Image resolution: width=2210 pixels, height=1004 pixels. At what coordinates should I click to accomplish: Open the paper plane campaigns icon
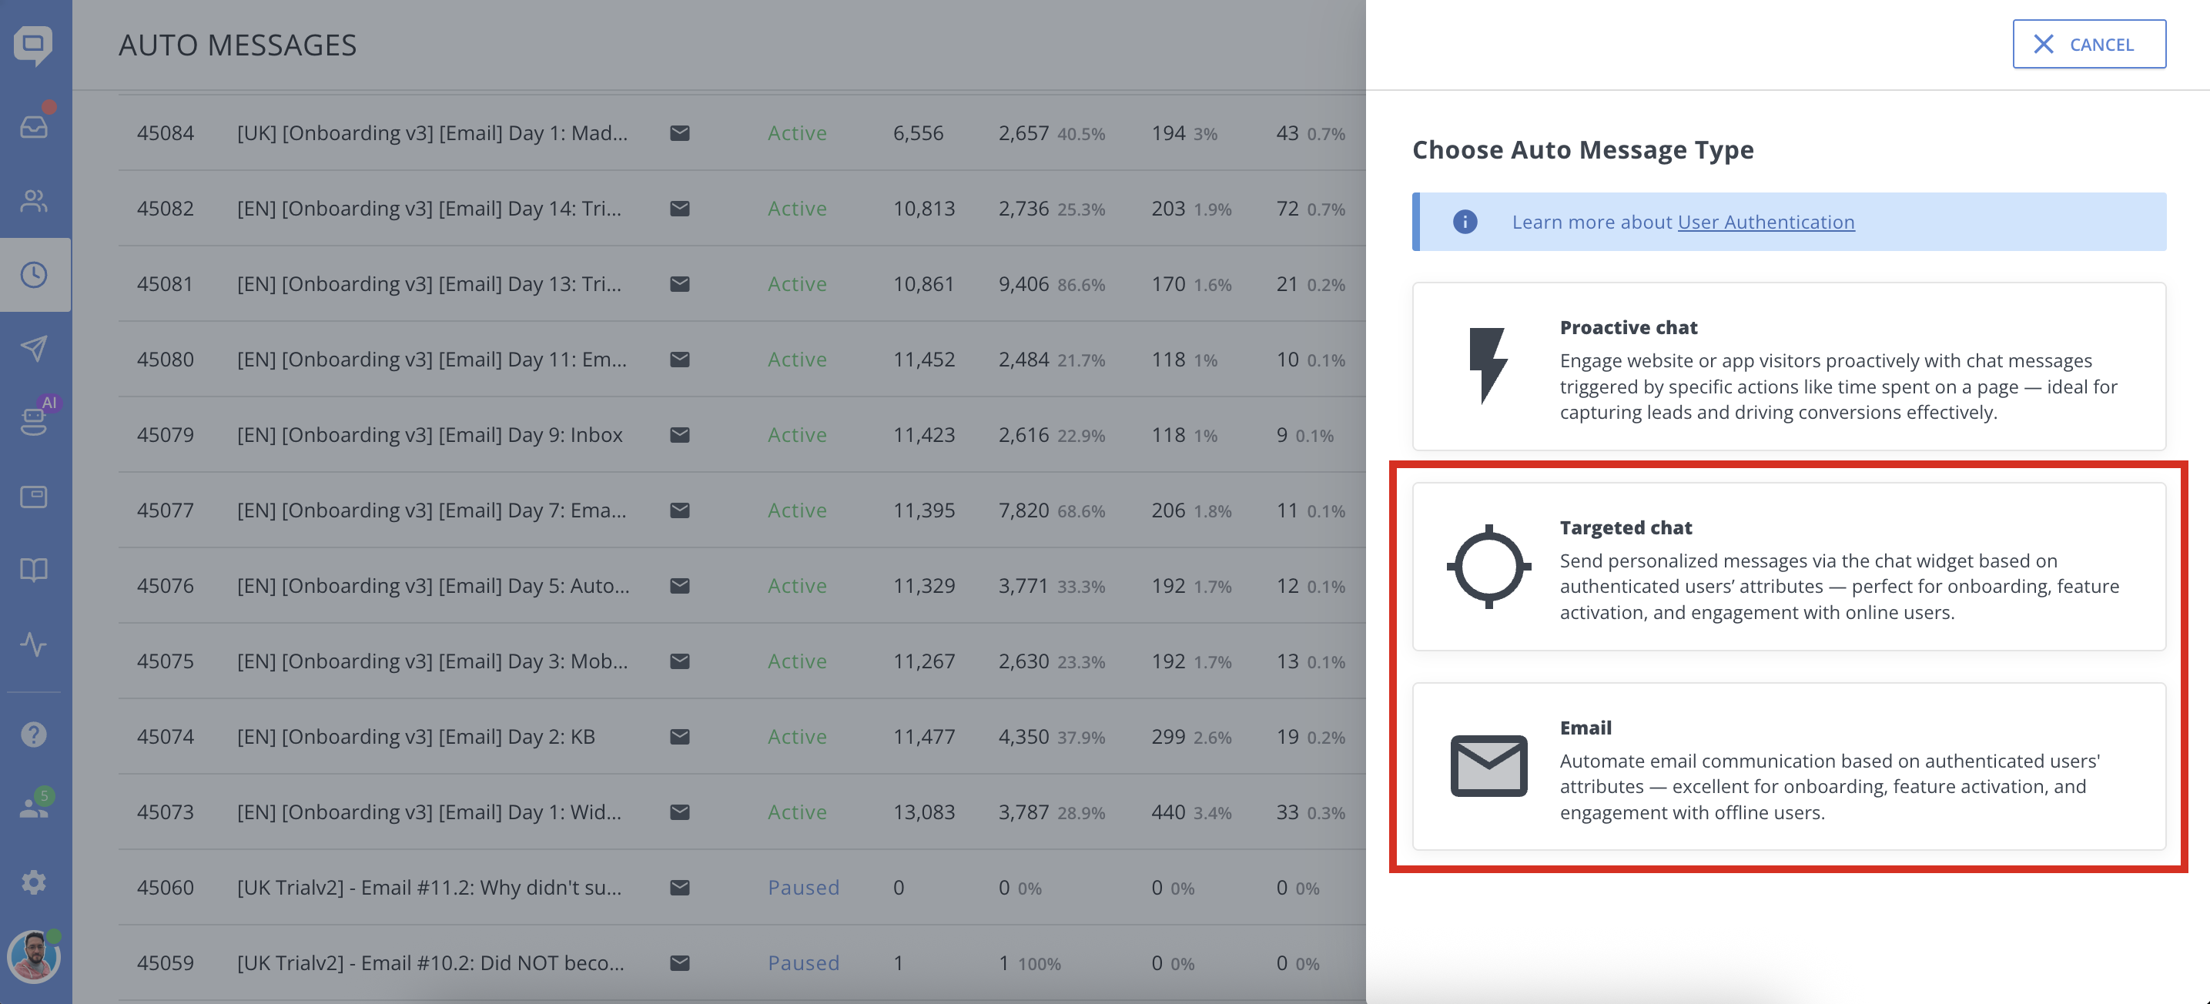(35, 348)
